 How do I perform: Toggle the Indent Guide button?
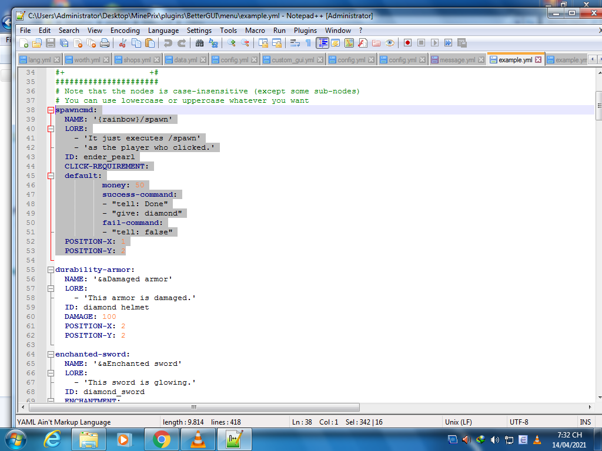322,43
